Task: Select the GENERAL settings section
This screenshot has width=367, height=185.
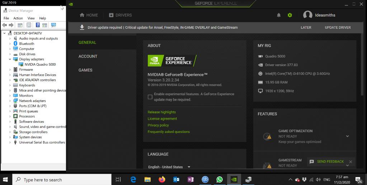Action: [87, 42]
